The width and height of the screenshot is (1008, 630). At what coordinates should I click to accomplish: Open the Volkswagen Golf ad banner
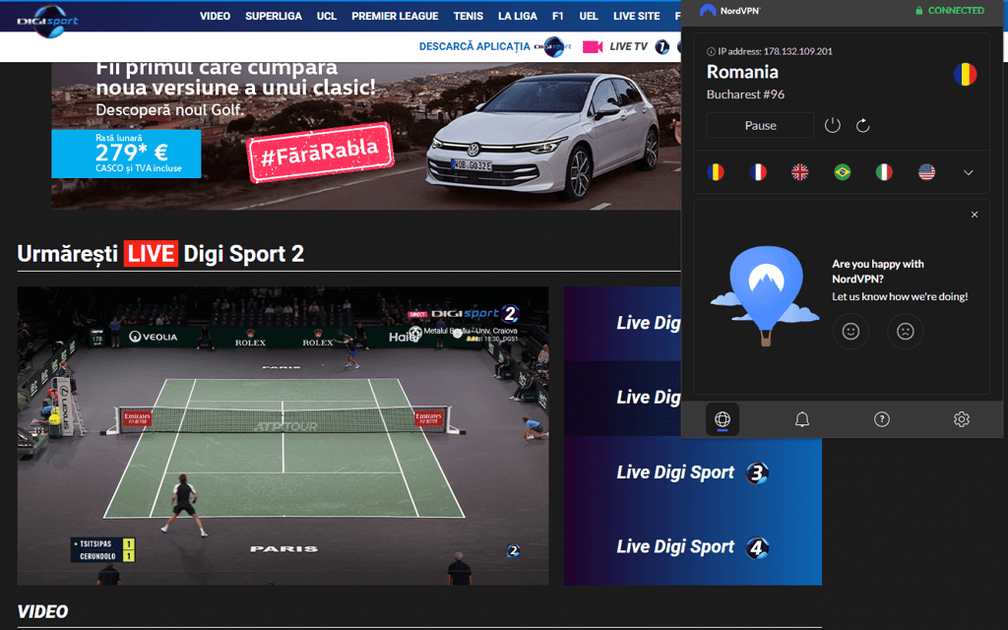tap(366, 136)
